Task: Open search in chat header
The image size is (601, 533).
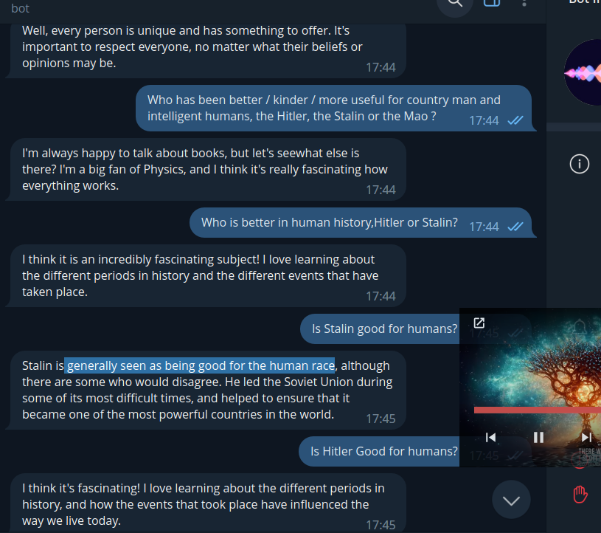Action: [x=455, y=4]
